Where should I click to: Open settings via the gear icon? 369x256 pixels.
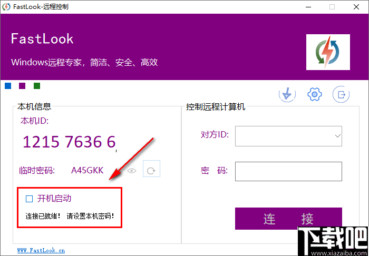(314, 94)
